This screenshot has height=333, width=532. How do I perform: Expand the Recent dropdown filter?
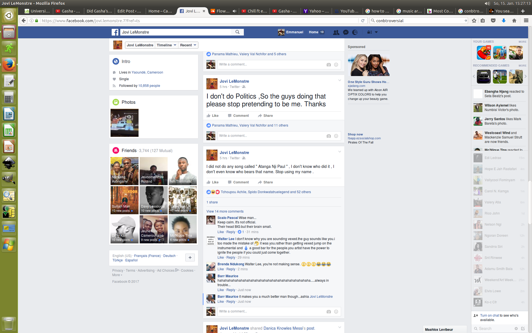pos(188,45)
